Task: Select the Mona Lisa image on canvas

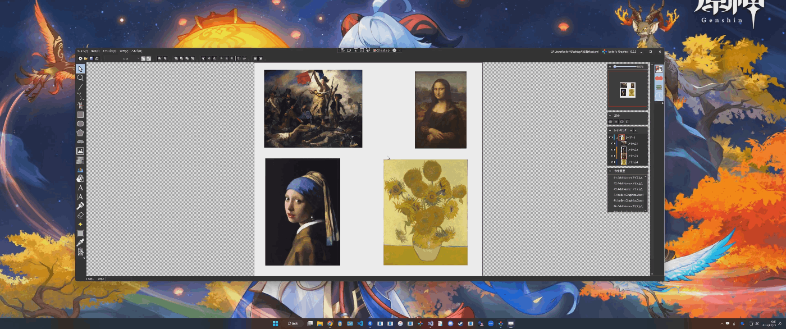Action: (x=441, y=110)
